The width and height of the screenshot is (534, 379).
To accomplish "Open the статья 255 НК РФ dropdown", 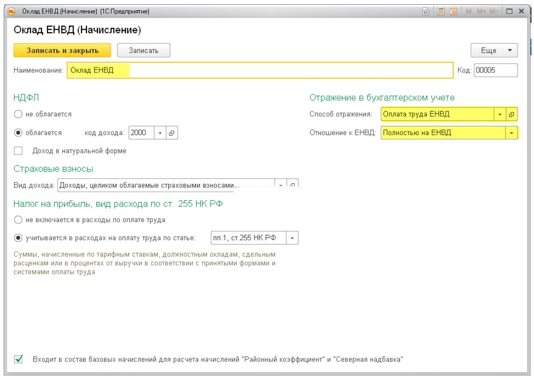I will [x=292, y=238].
